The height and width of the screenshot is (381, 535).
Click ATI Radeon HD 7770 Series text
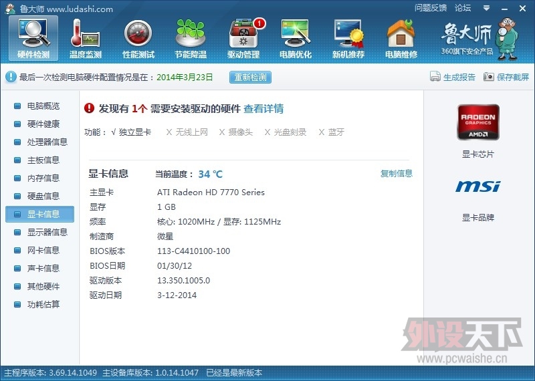tap(211, 193)
